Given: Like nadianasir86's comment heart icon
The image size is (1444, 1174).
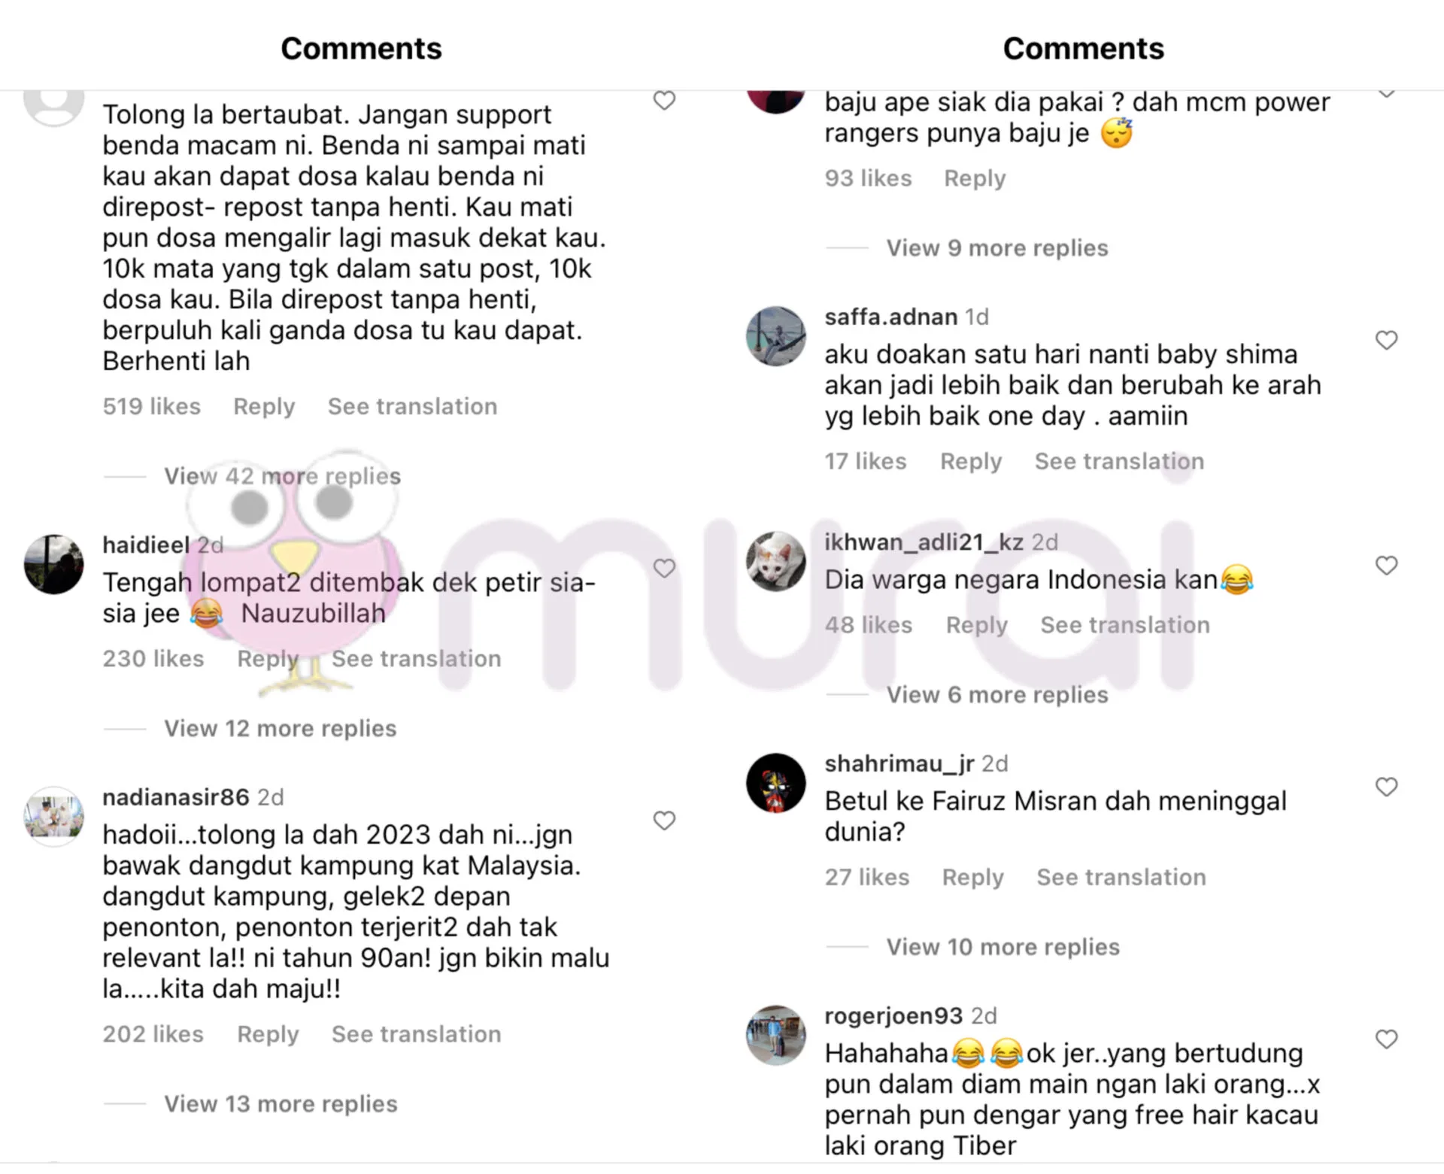Looking at the screenshot, I should pyautogui.click(x=664, y=821).
